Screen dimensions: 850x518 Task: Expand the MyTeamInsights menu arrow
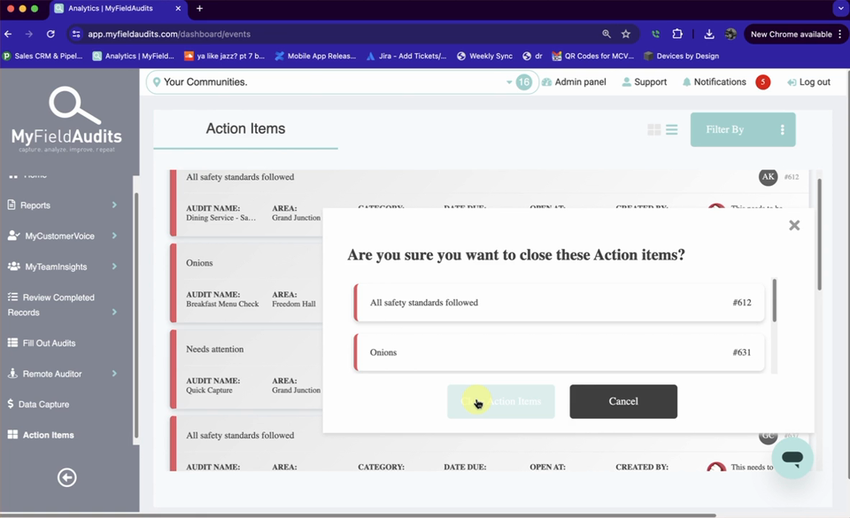pos(114,266)
